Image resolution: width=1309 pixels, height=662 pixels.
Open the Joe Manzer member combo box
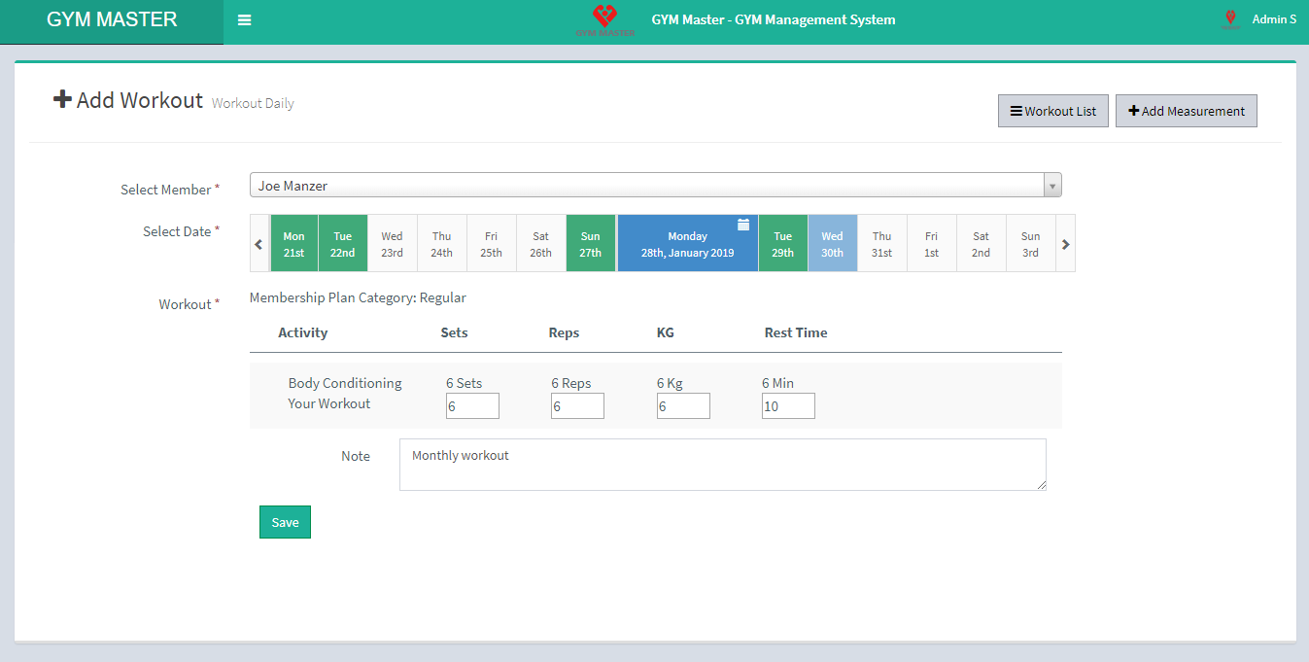646,186
